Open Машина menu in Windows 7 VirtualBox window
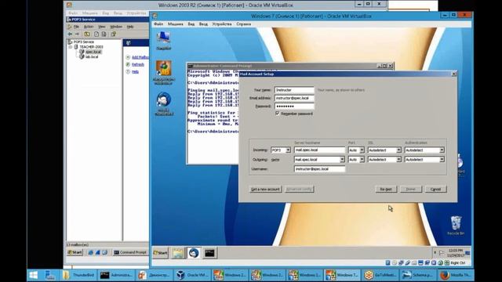Viewport: 502px width, 282px height. pos(176,24)
